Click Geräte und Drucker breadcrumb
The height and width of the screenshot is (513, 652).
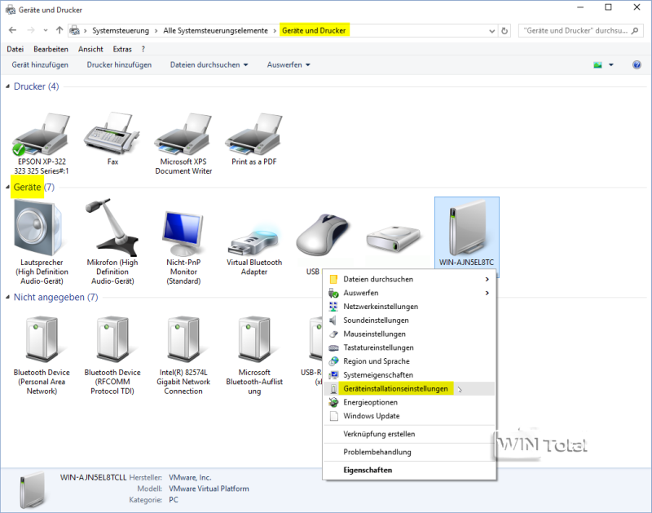314,31
